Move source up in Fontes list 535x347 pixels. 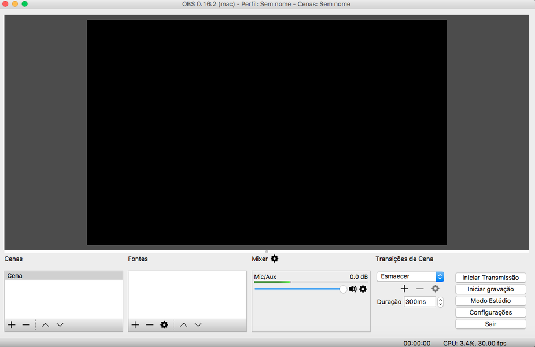pos(183,324)
